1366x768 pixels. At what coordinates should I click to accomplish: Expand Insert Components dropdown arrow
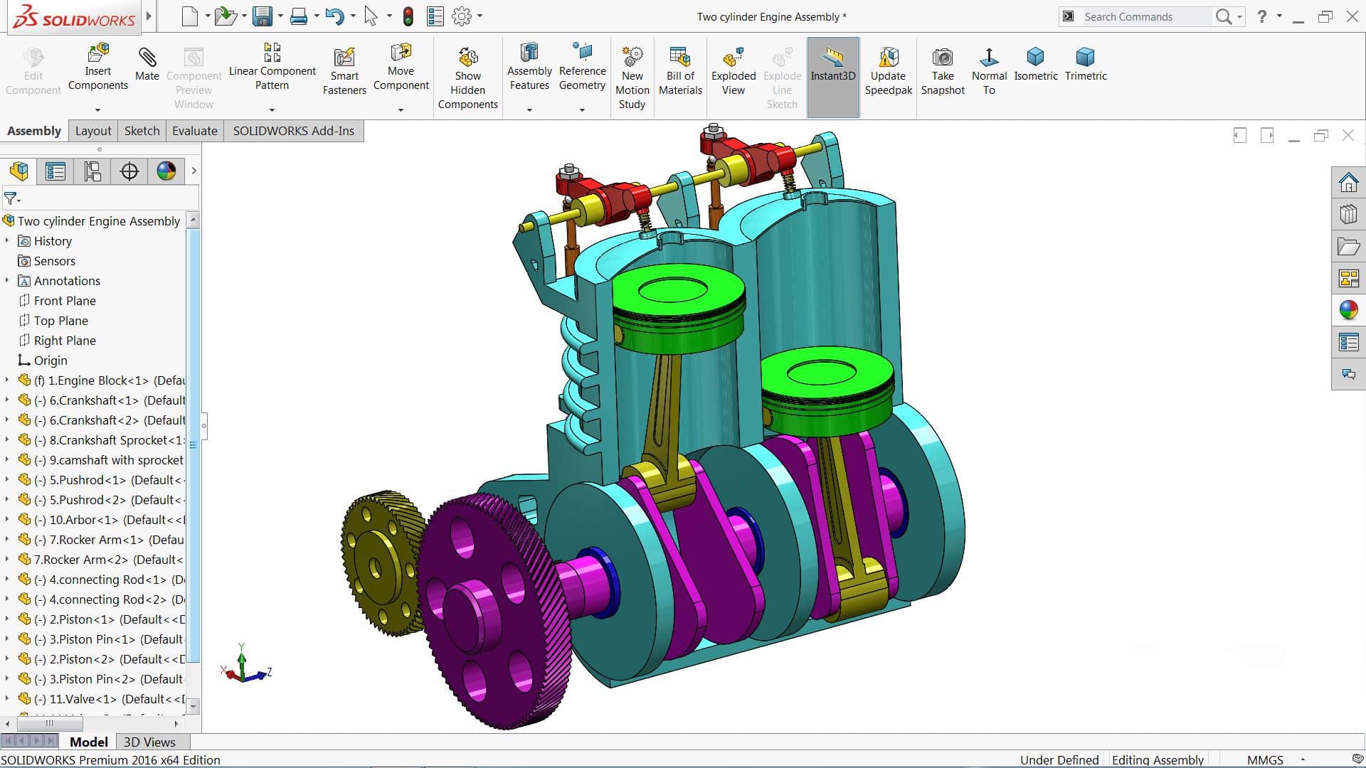(98, 110)
